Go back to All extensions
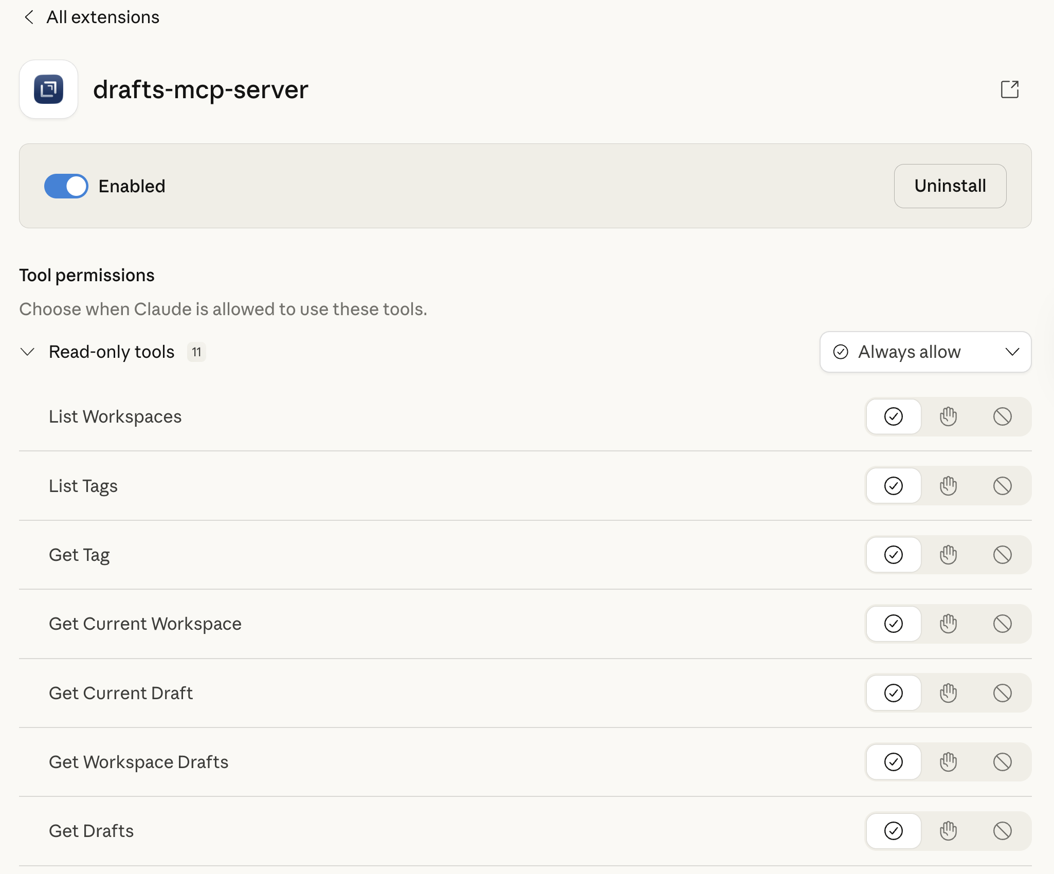This screenshot has width=1054, height=874. [x=103, y=17]
